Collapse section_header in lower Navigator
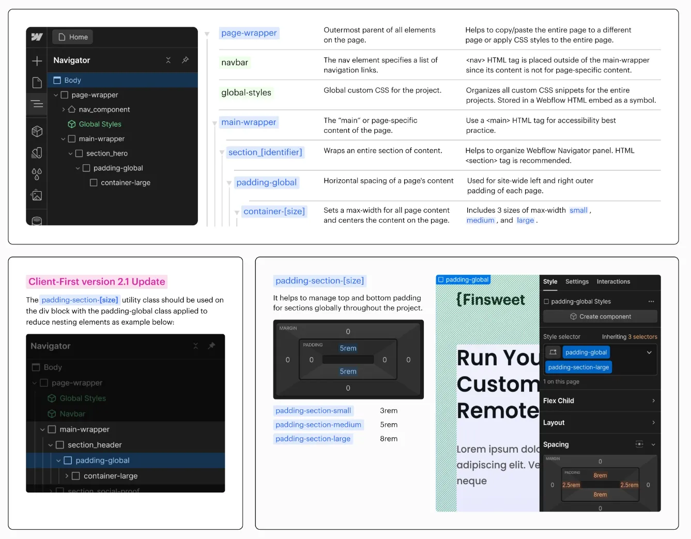This screenshot has width=691, height=539. tap(51, 445)
